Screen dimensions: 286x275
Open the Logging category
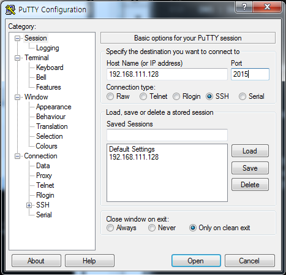point(48,48)
